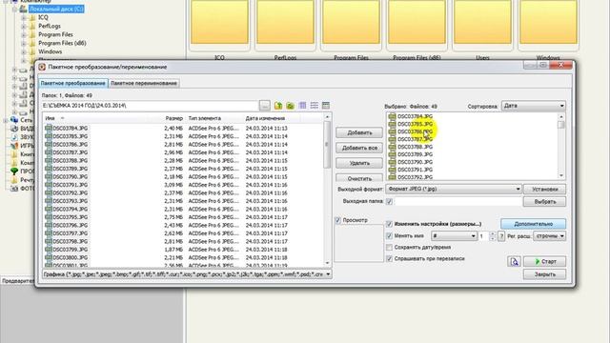610x343 pixels.
Task: Click the Добавить все button
Action: [359, 148]
